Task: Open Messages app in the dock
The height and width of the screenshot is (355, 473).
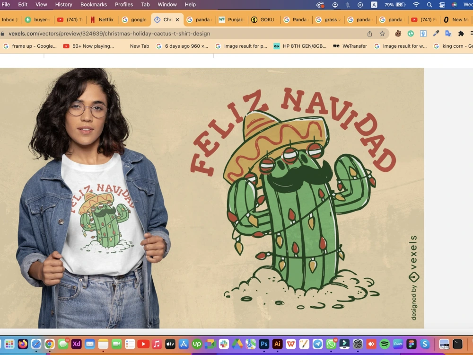Action: pos(63,344)
